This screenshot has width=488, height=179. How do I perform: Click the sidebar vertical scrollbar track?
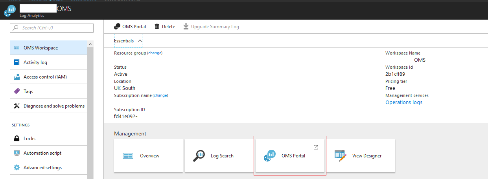90,114
